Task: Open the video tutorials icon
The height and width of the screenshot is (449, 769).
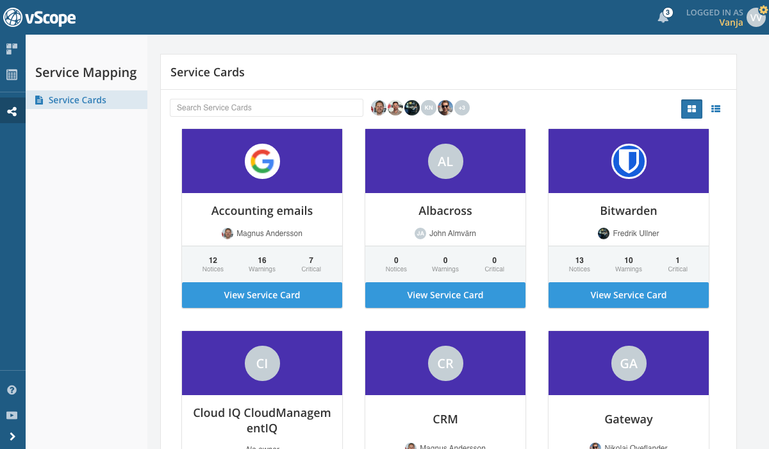Action: (x=12, y=415)
